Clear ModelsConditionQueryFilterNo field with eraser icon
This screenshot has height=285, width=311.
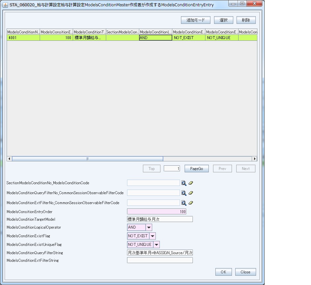coord(191,193)
